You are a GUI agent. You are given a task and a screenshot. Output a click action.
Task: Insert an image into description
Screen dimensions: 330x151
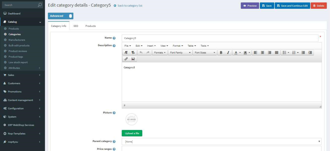pyautogui.click(x=133, y=59)
